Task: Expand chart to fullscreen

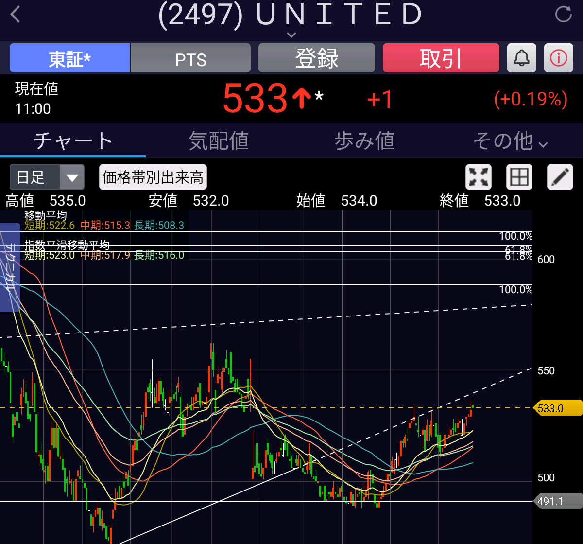Action: coord(479,177)
